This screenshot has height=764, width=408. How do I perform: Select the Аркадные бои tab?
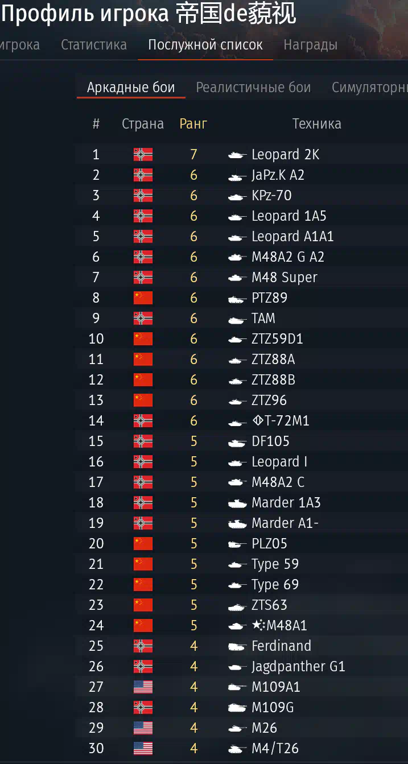click(131, 88)
